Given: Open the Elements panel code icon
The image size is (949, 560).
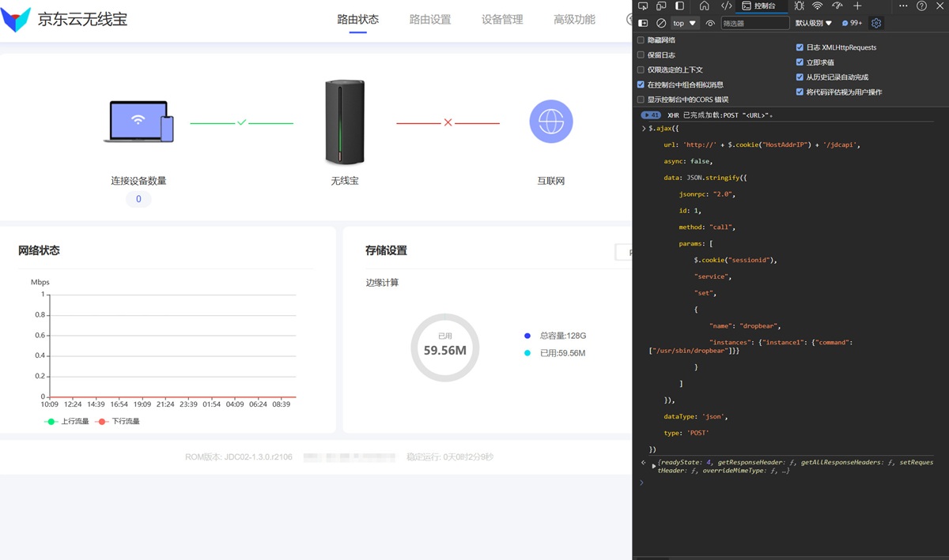Looking at the screenshot, I should (x=726, y=6).
